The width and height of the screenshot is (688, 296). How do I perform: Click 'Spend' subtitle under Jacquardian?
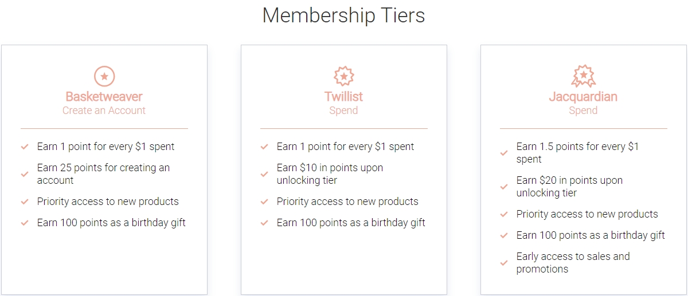coord(583,110)
